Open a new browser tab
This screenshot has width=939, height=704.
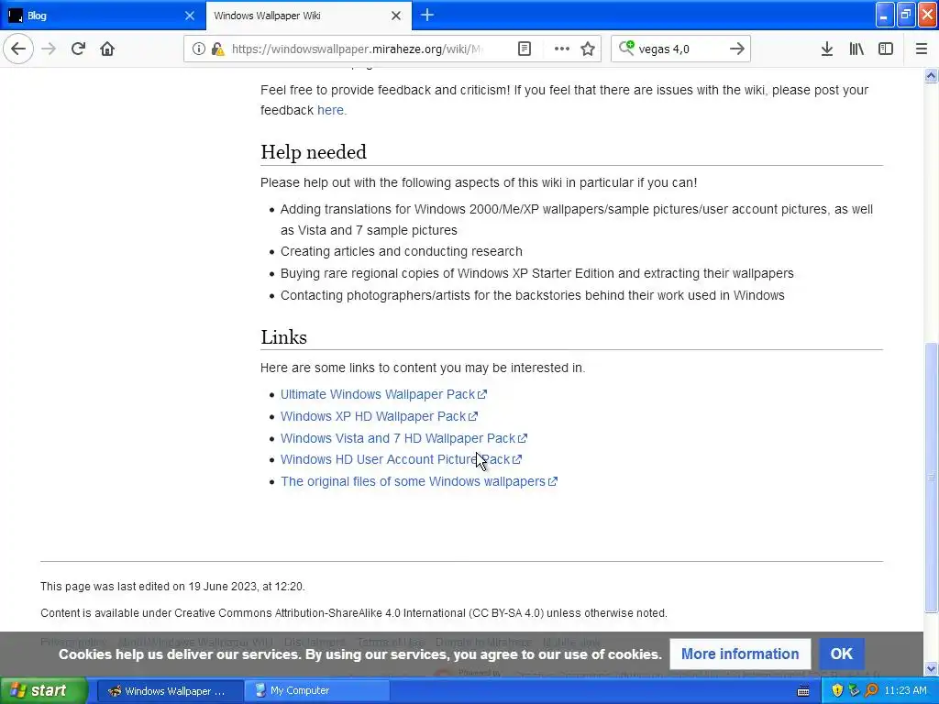[x=427, y=15]
